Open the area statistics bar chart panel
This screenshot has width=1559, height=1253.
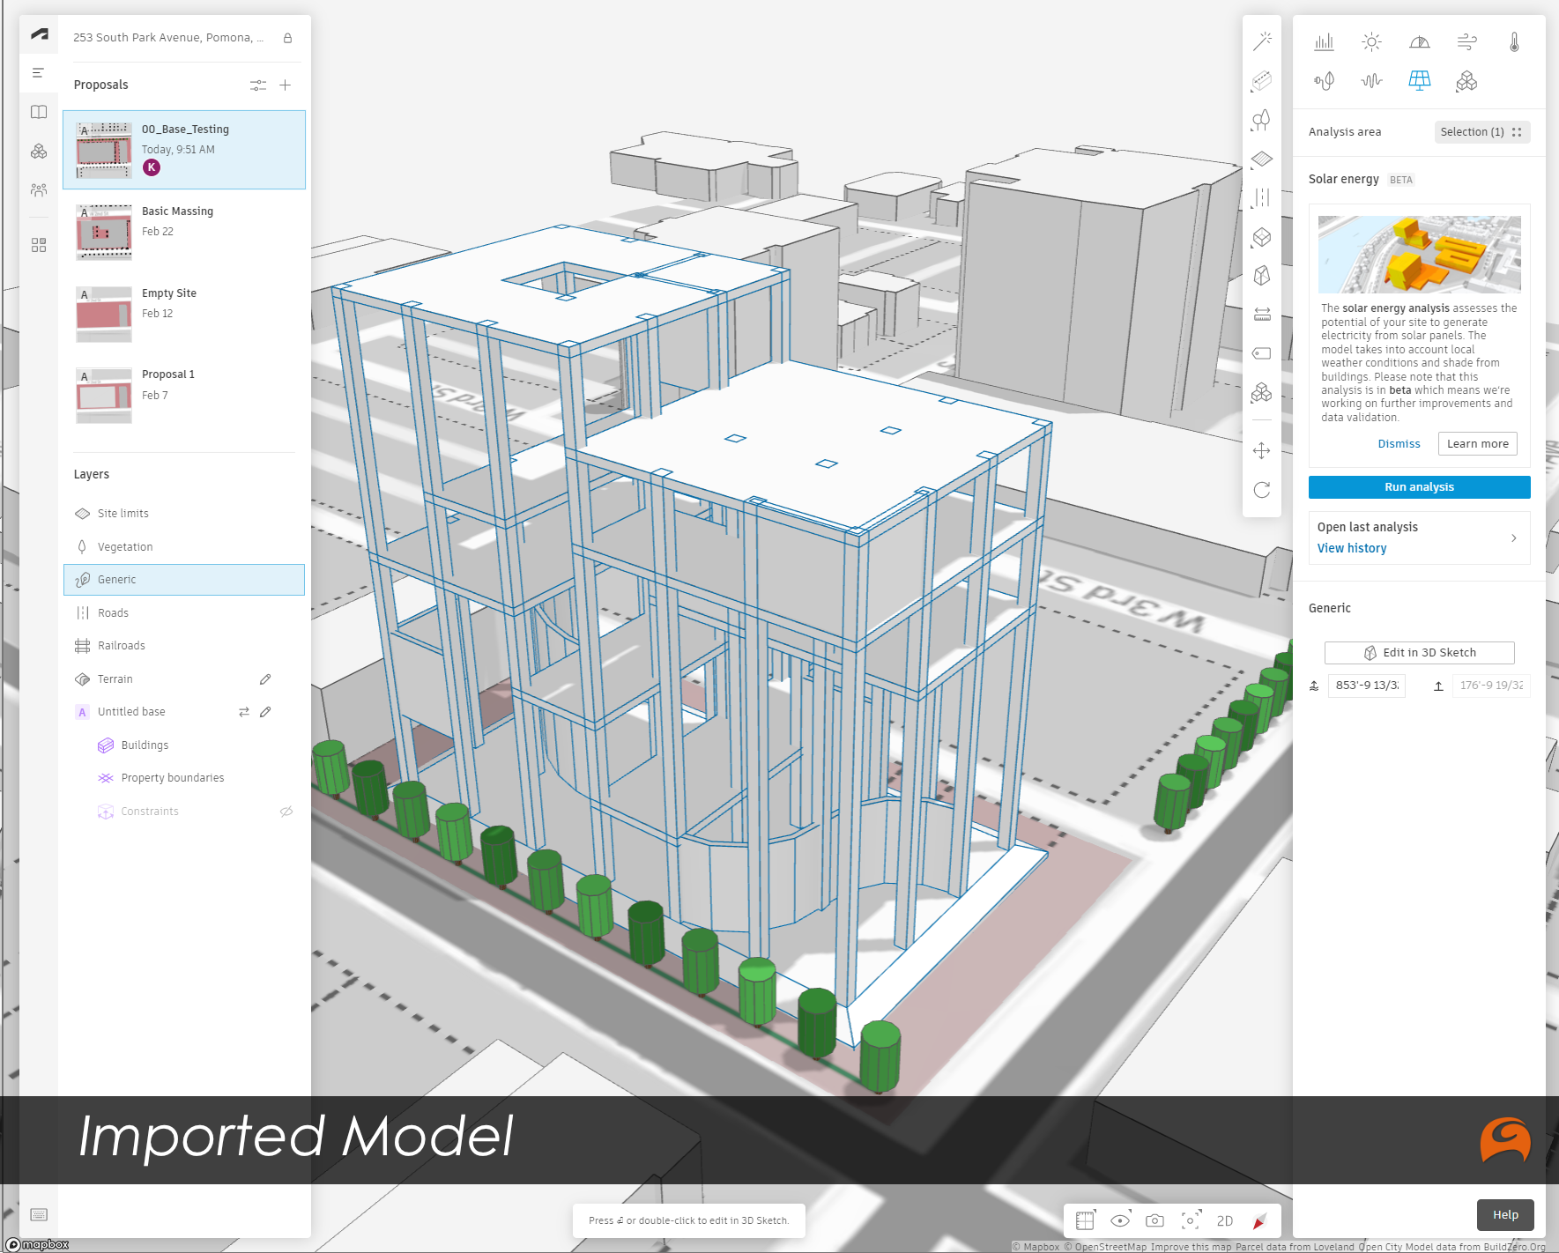click(1324, 41)
